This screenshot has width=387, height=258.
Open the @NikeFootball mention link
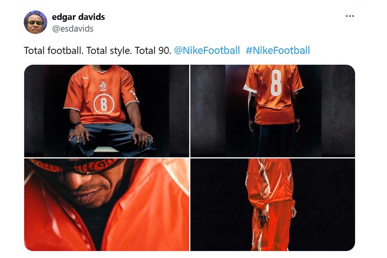pos(207,50)
